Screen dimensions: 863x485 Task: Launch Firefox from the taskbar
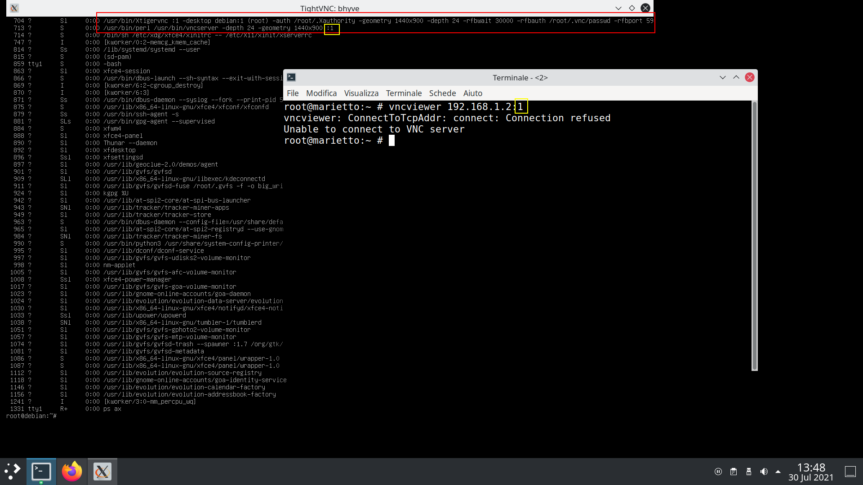pos(72,471)
